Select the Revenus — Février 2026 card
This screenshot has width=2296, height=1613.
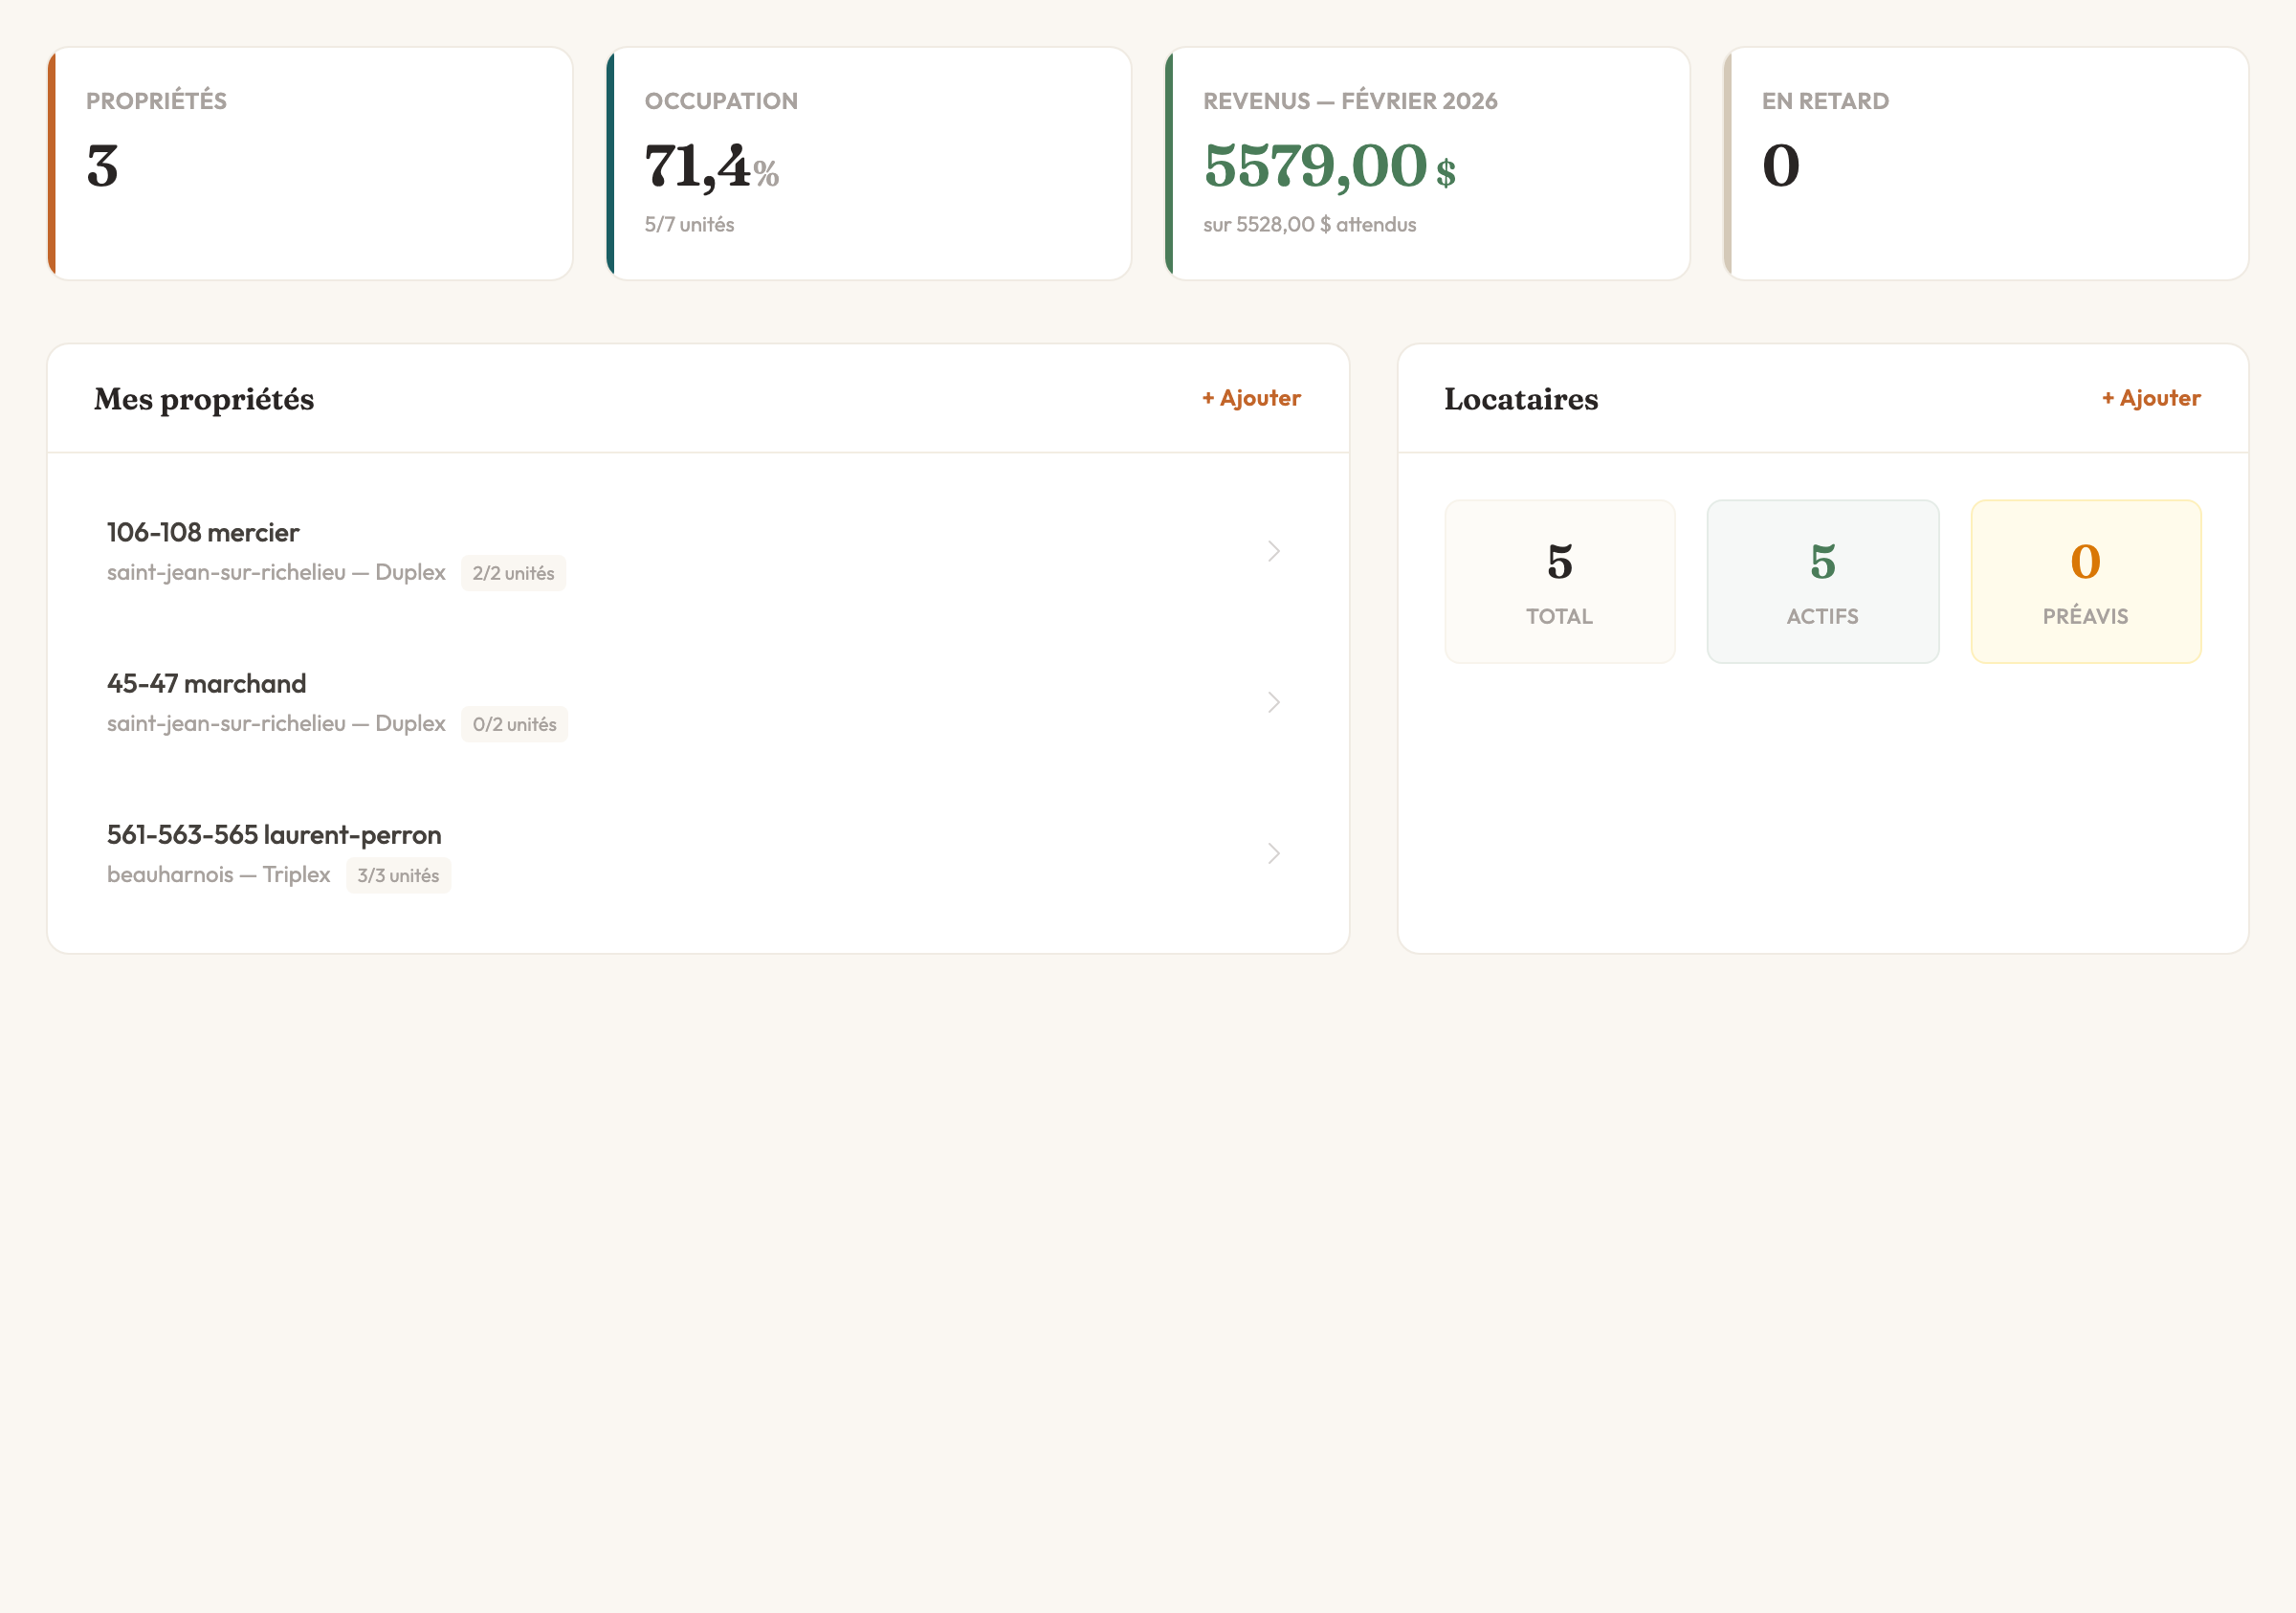[x=1427, y=161]
